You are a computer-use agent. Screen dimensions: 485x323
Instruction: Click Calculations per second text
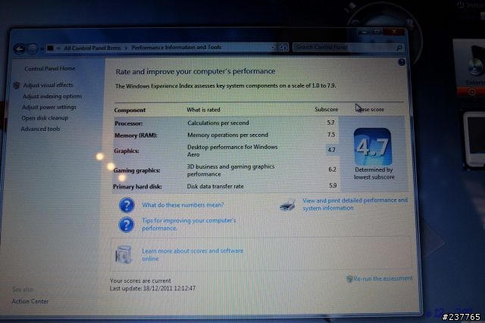(x=218, y=123)
